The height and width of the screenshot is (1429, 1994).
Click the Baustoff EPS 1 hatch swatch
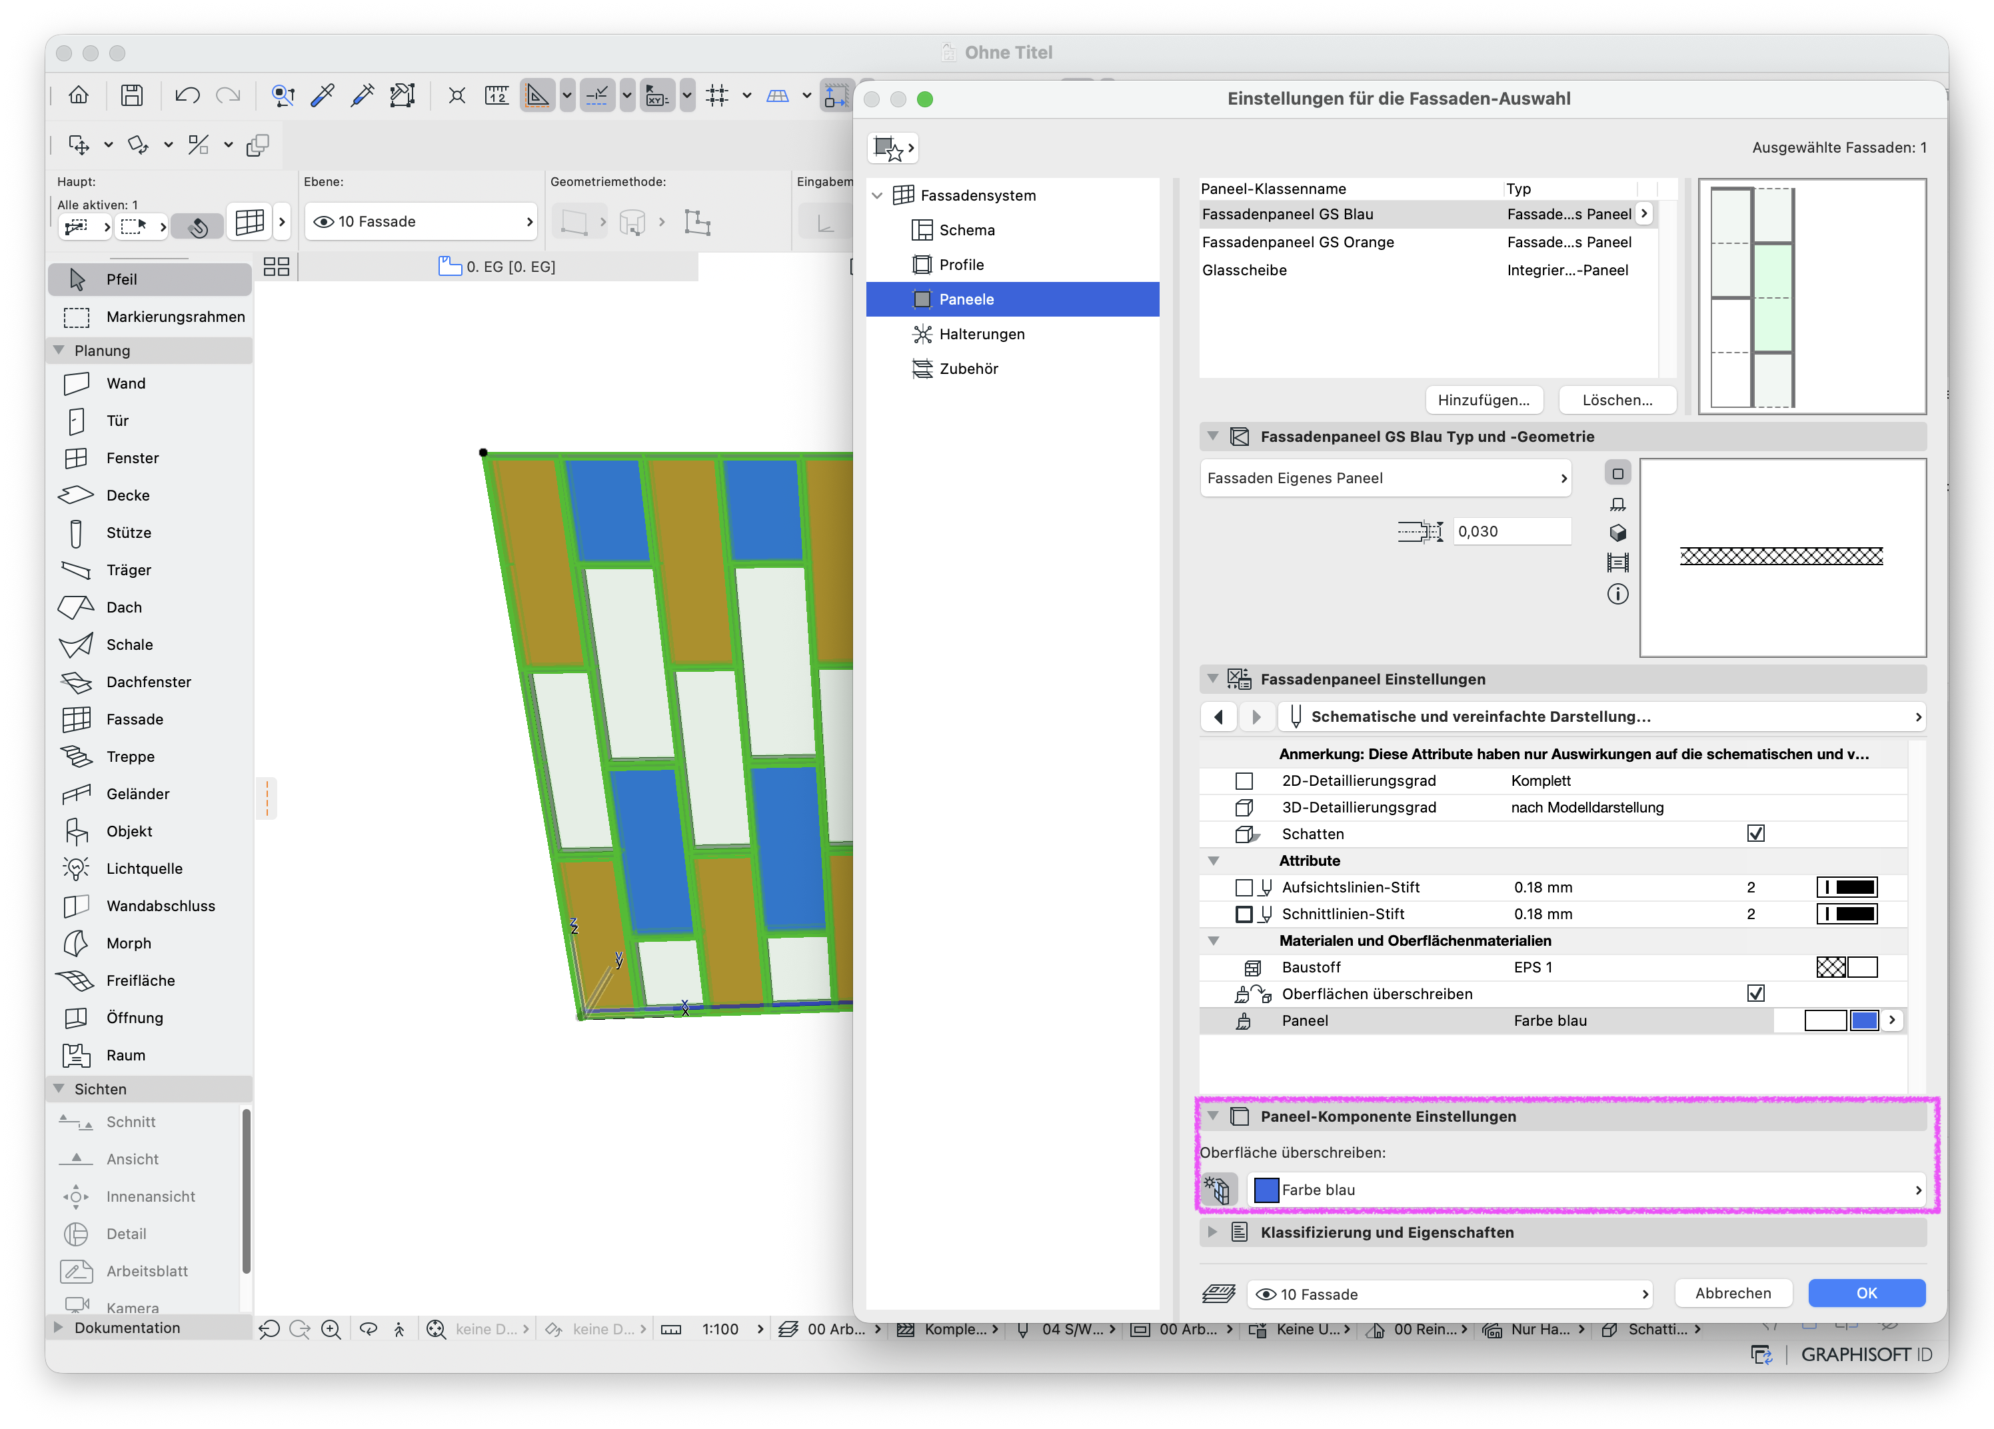click(1831, 967)
